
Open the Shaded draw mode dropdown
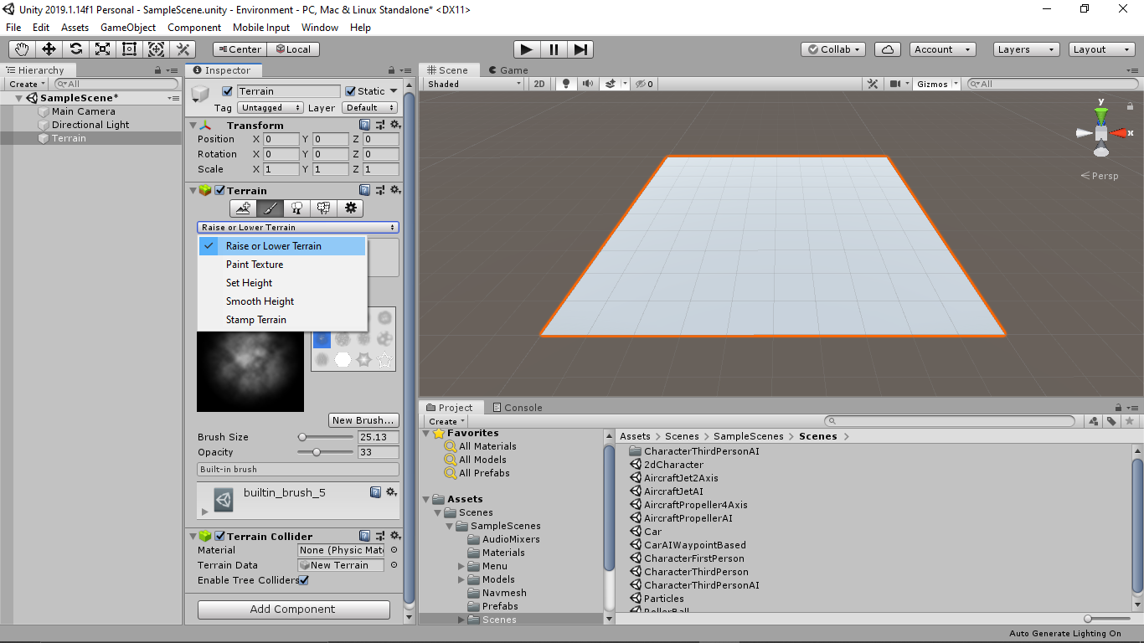coord(472,83)
